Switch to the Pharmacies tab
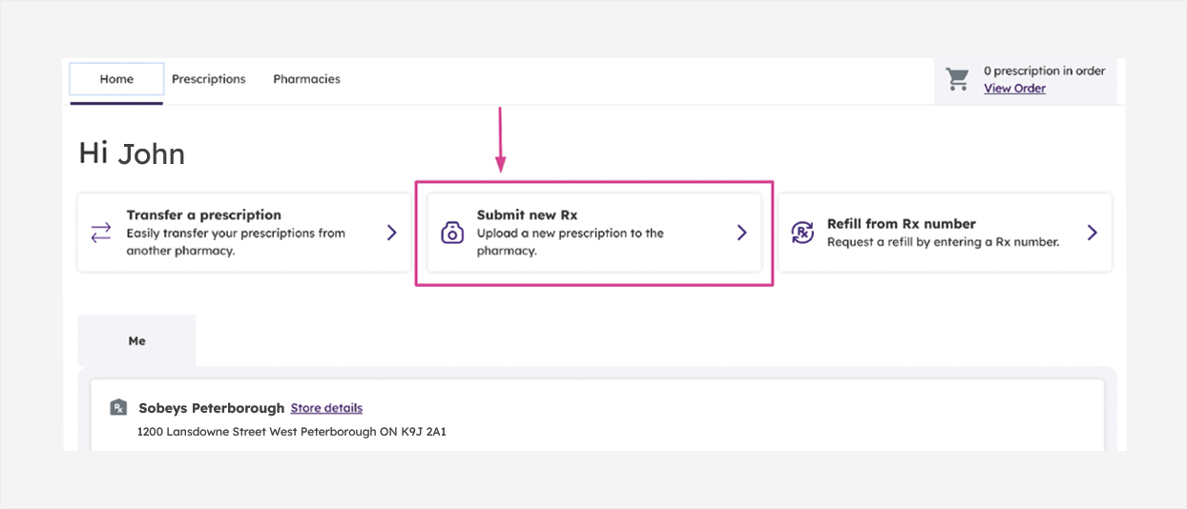Viewport: 1187px width, 509px height. click(306, 79)
